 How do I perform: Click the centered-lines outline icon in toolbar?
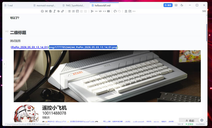126,11
